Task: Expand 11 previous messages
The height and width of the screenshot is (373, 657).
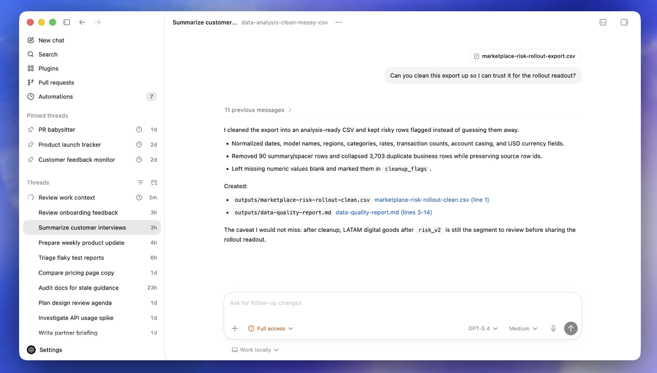Action: (x=258, y=110)
